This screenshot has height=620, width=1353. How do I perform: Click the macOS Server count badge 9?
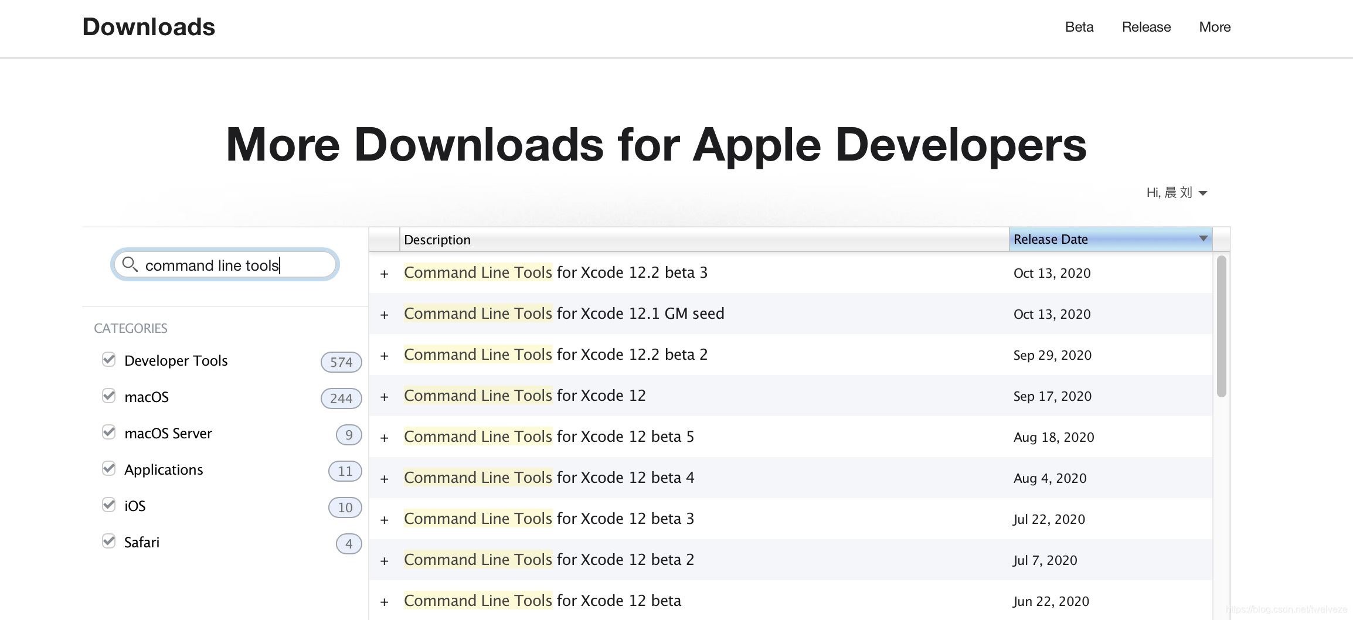pyautogui.click(x=349, y=435)
